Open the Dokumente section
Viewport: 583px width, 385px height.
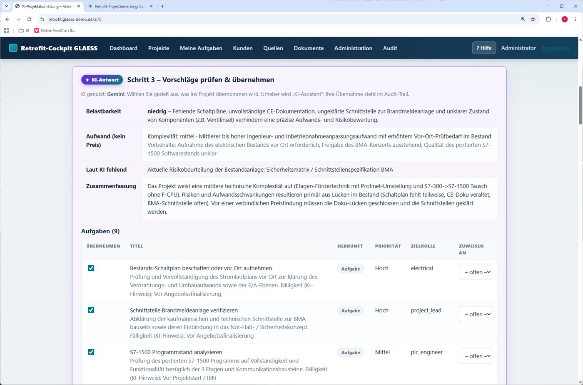[x=309, y=48]
